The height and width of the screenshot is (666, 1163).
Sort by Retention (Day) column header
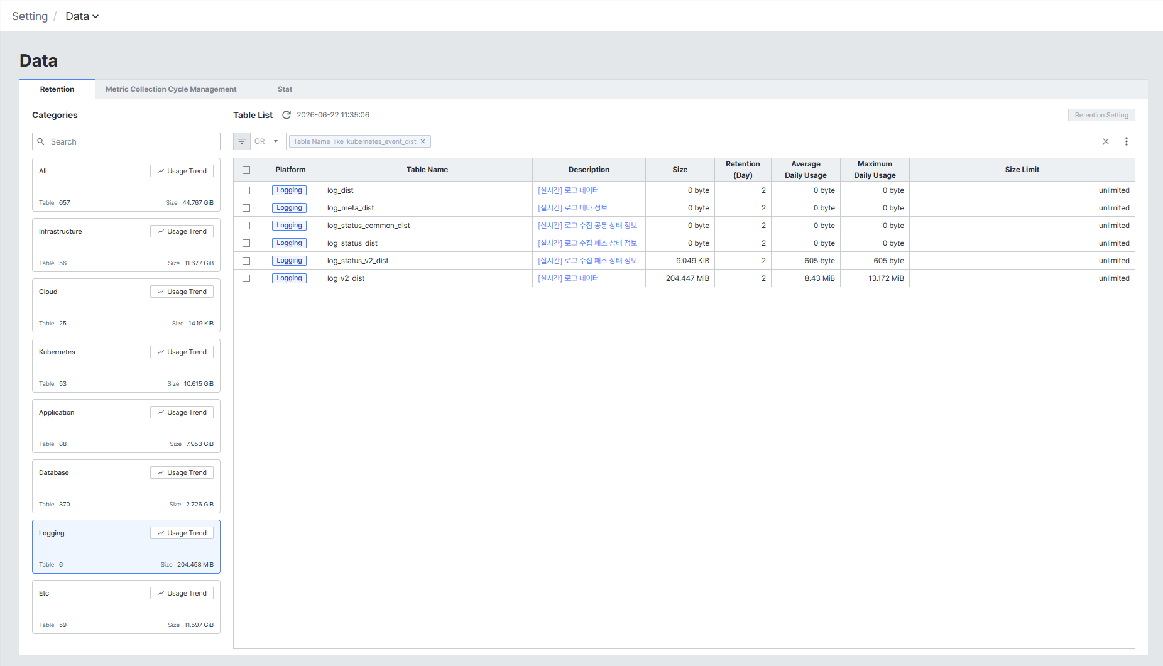point(743,170)
